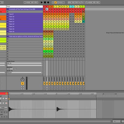This screenshot has width=124, height=124.
Task: Launch the Flam 15 clip
Action: (8, 29)
